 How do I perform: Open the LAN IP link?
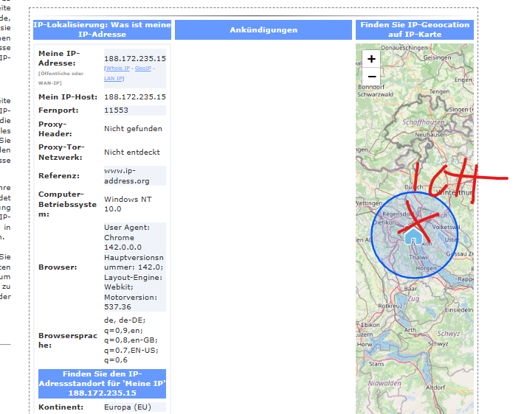pos(114,78)
